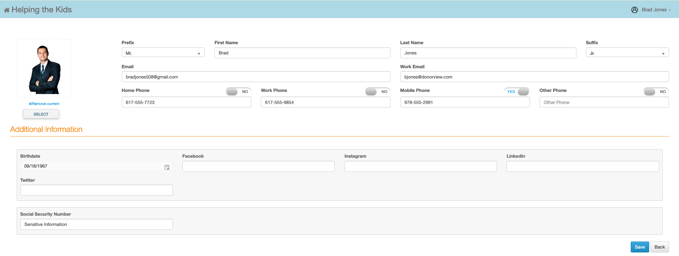Click the profile photo thumbnail
Screen dimensions: 679x256
point(44,69)
